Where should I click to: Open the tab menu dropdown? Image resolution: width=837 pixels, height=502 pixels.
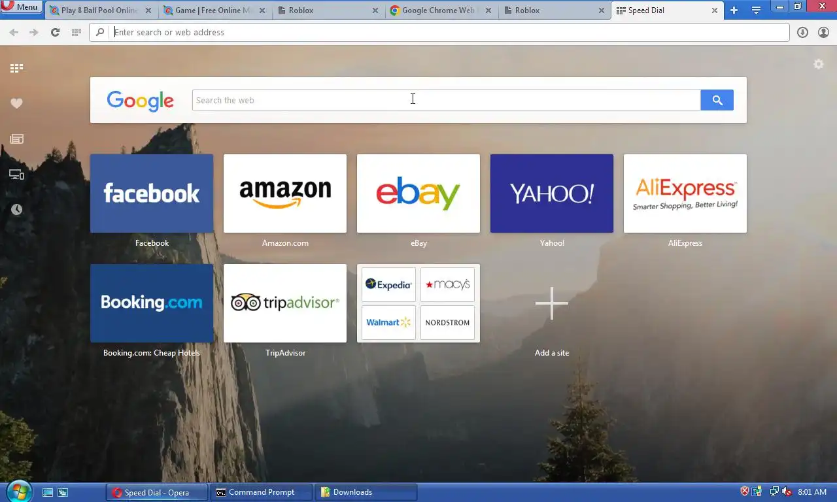[756, 10]
